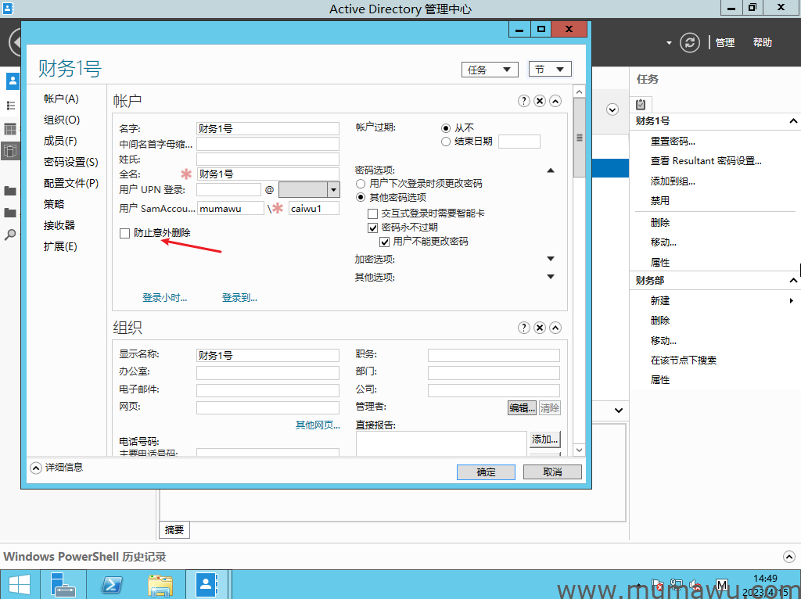The height and width of the screenshot is (599, 801).
Task: Click the 摘要 tab at the bottom
Action: 174,529
